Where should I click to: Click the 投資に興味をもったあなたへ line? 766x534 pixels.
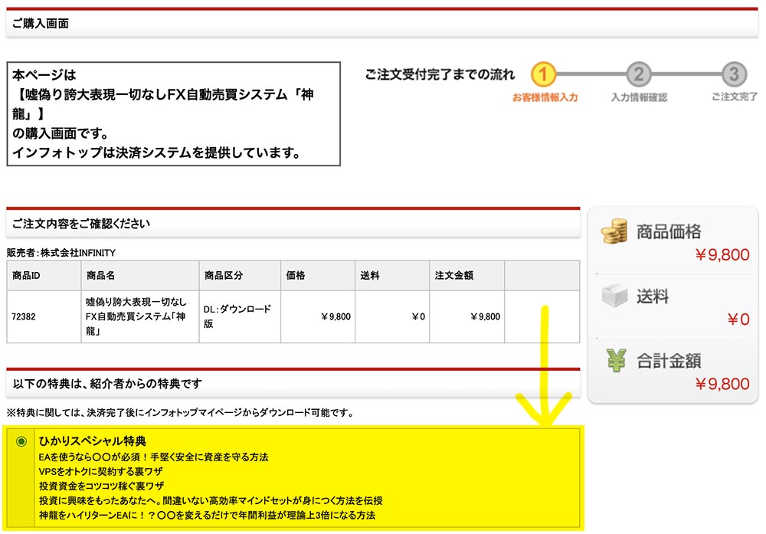[x=211, y=501]
